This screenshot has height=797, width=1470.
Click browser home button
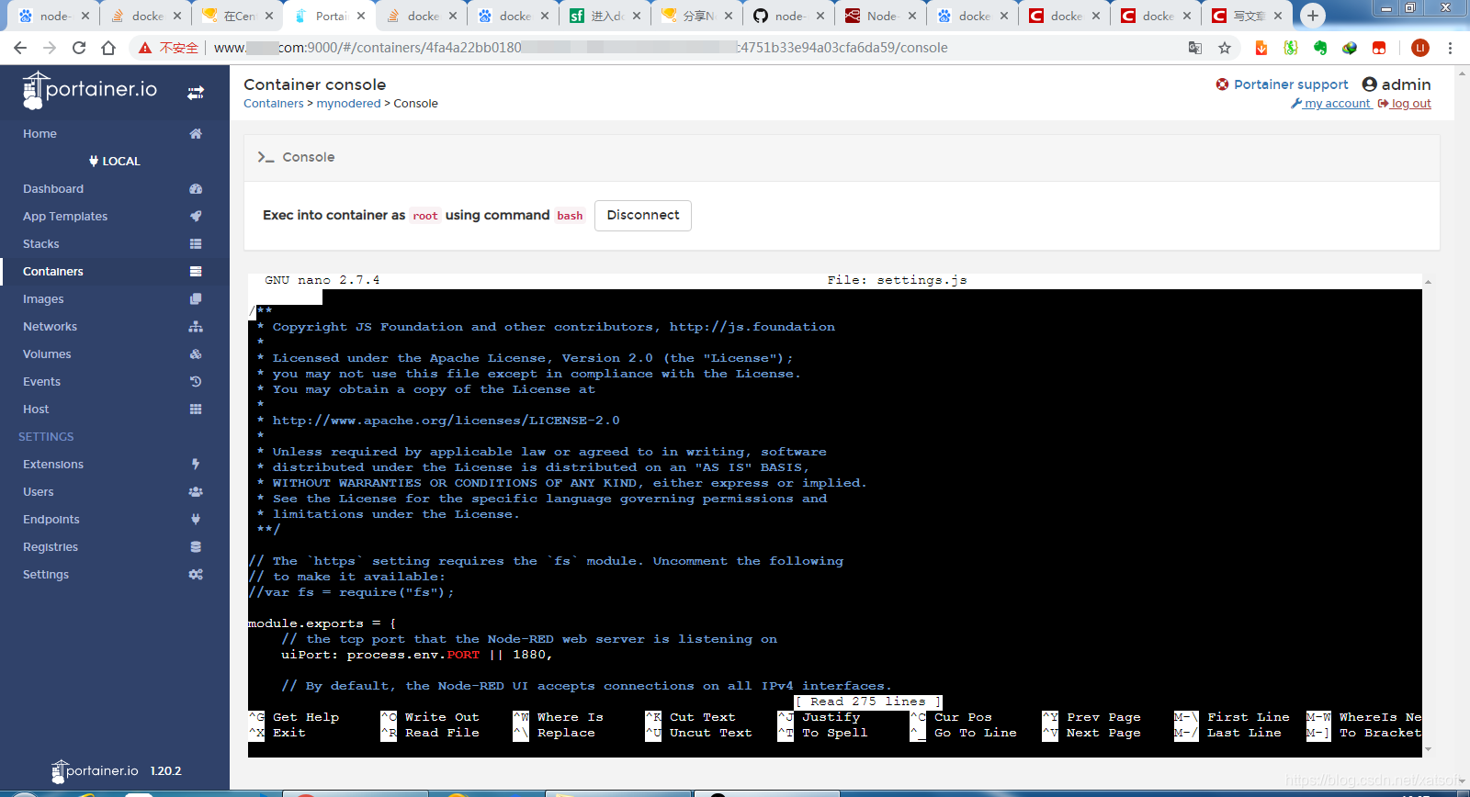[x=108, y=48]
